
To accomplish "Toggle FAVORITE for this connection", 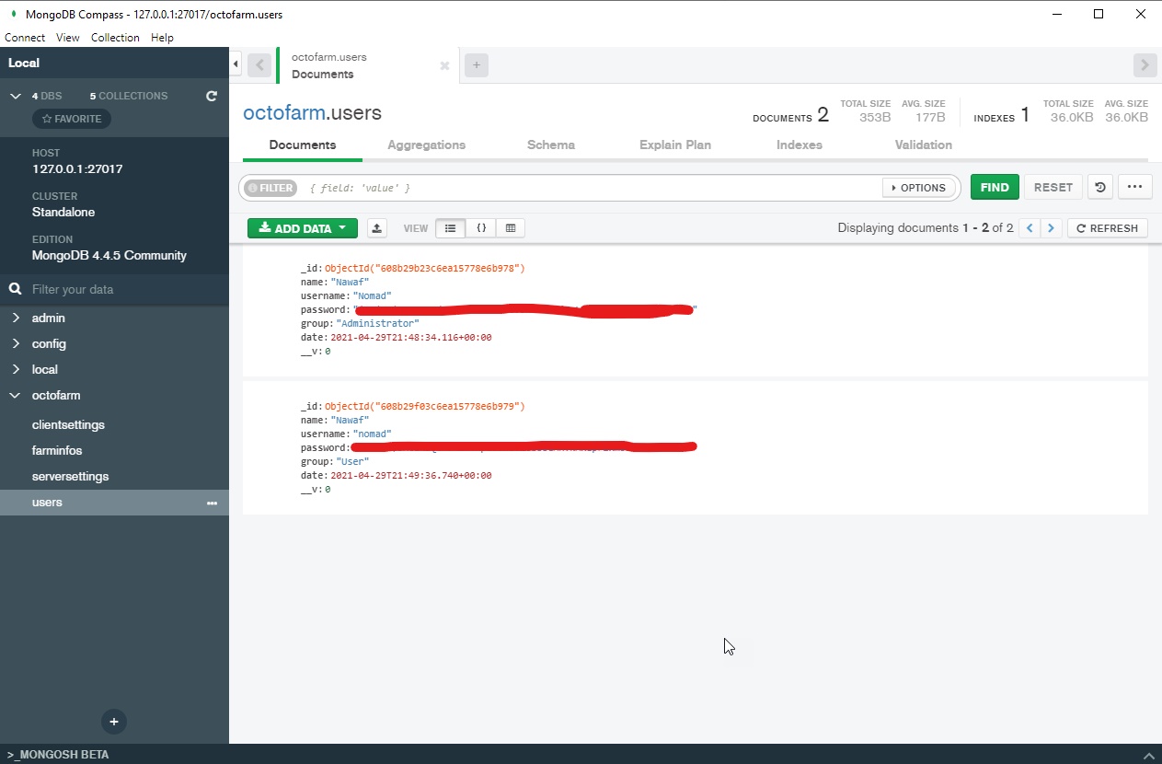I will [x=71, y=118].
